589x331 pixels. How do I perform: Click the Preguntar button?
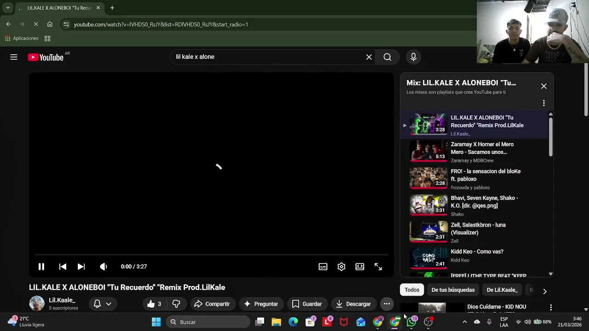click(x=261, y=304)
